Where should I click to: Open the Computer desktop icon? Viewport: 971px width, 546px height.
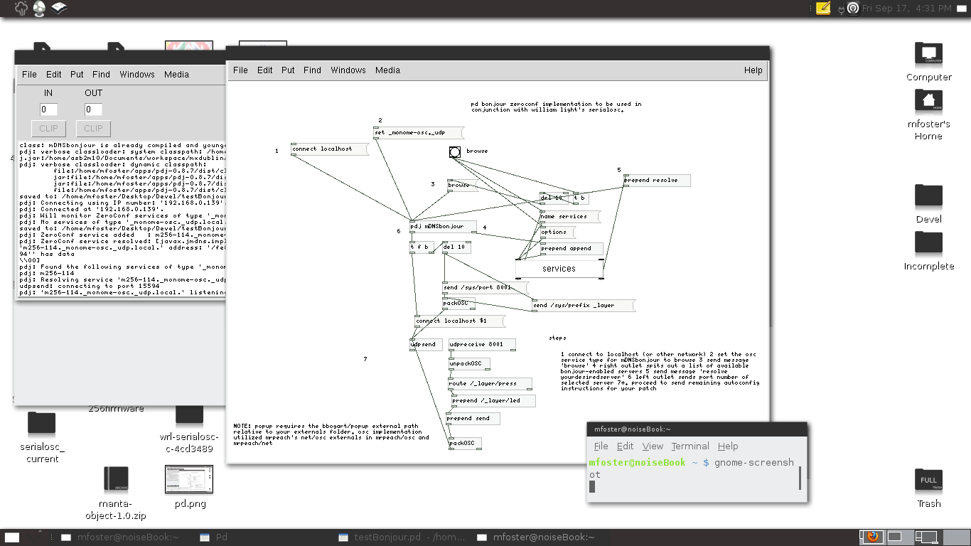click(928, 54)
